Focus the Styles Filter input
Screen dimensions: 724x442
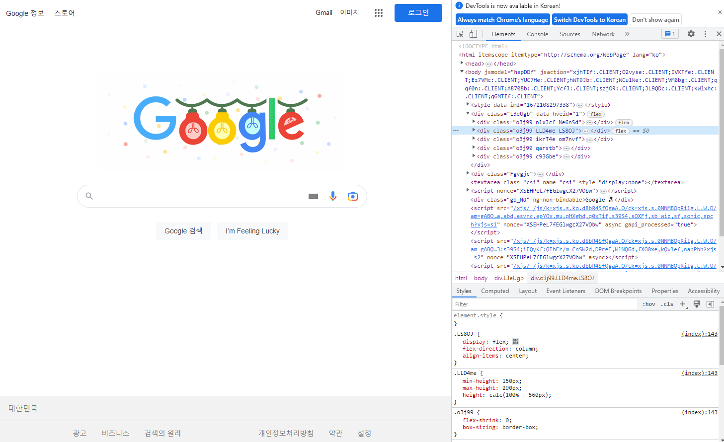pos(545,304)
